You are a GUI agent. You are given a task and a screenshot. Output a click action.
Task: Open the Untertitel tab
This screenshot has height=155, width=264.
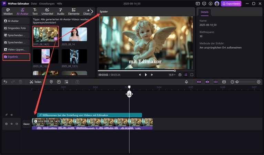coord(47,12)
